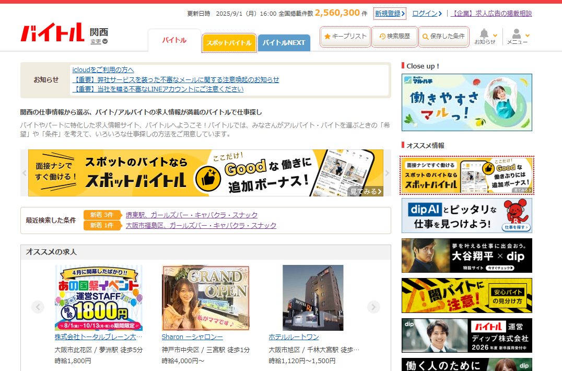Go to previous main banner slide
The image size is (562, 371).
(x=25, y=173)
